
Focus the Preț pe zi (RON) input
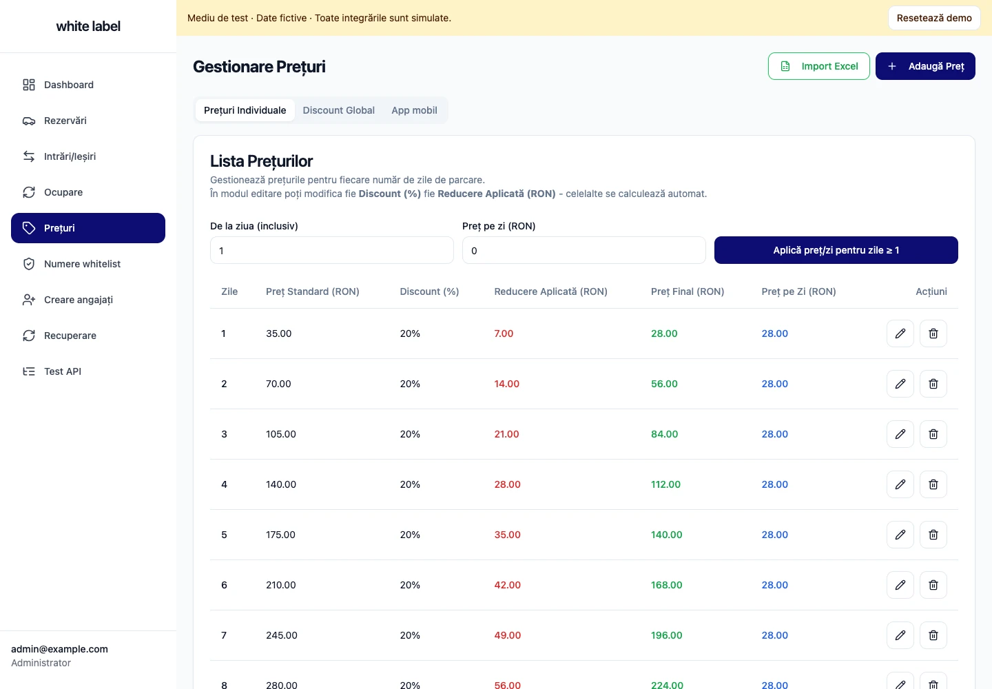click(584, 250)
